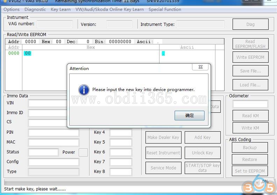Click the Hex column header
The width and height of the screenshot is (277, 195).
click(x=91, y=47)
